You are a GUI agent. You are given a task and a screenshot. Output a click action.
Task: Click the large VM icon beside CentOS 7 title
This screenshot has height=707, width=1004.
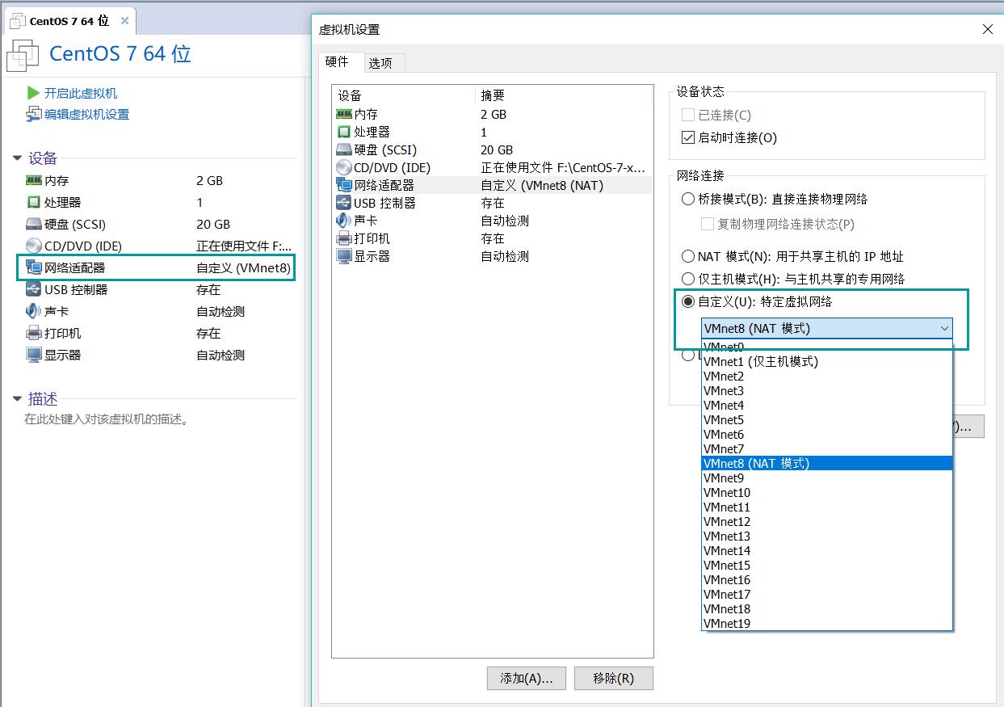coord(23,54)
